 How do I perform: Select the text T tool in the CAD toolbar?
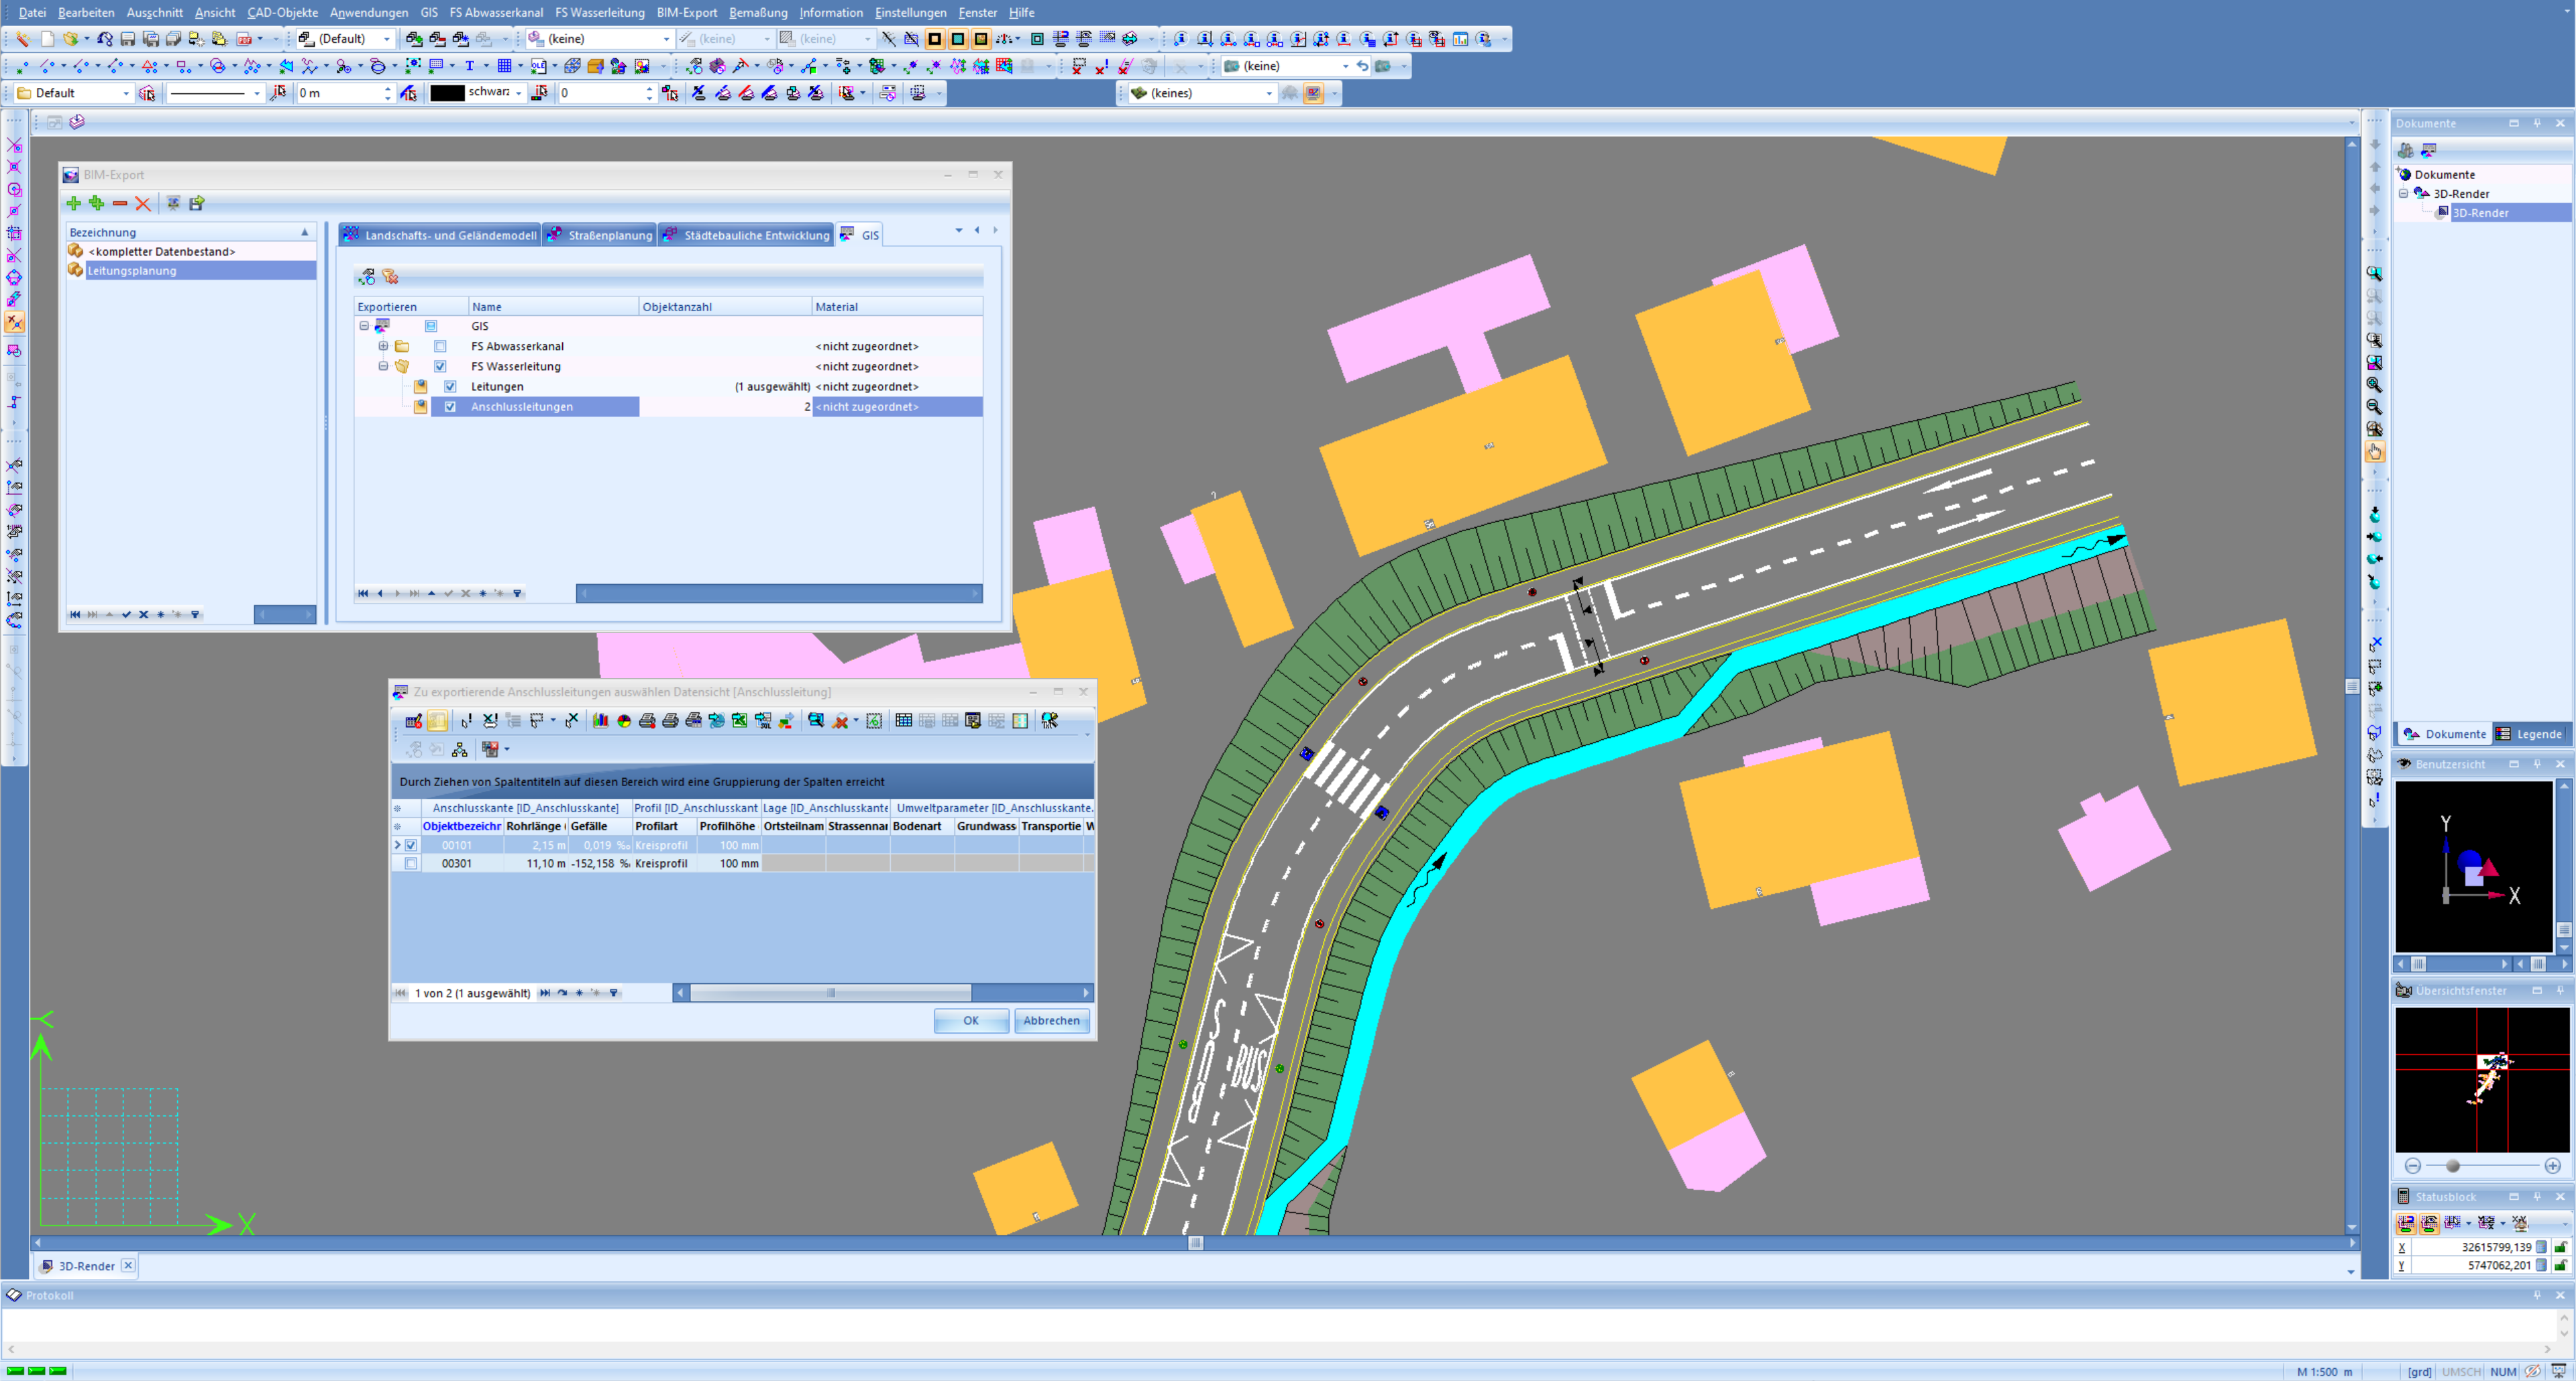point(469,66)
